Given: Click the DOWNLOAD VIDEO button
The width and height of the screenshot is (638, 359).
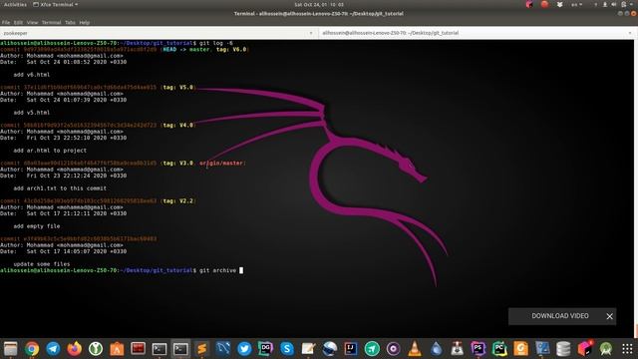Looking at the screenshot, I should click(x=560, y=316).
